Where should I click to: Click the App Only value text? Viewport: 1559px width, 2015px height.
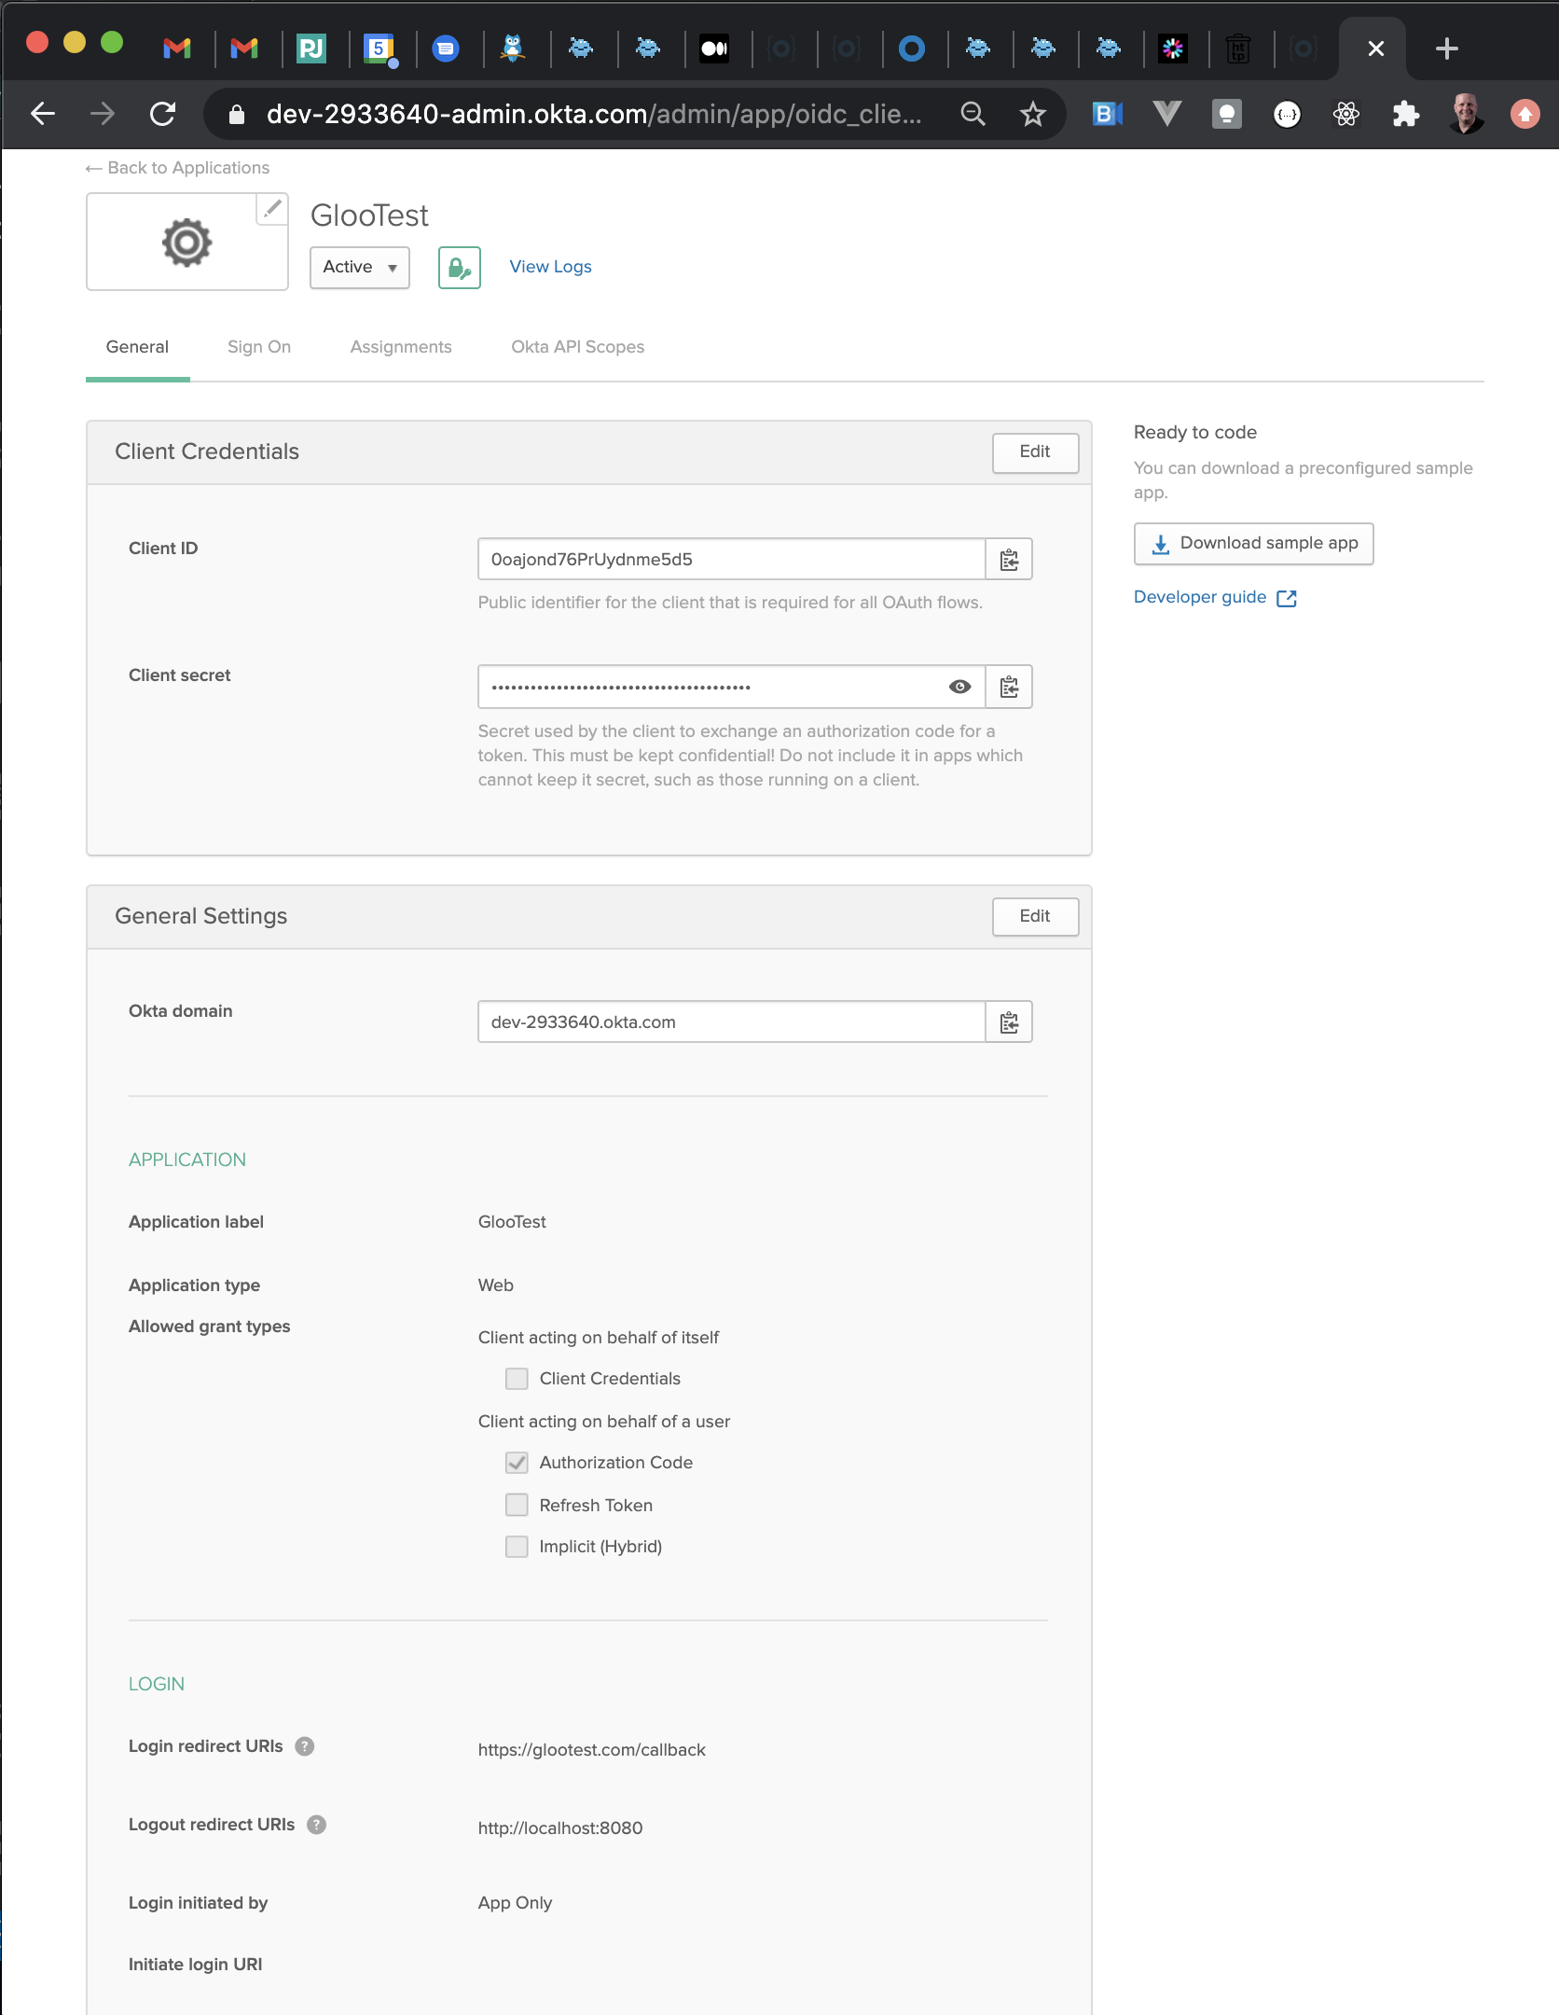click(x=515, y=1903)
